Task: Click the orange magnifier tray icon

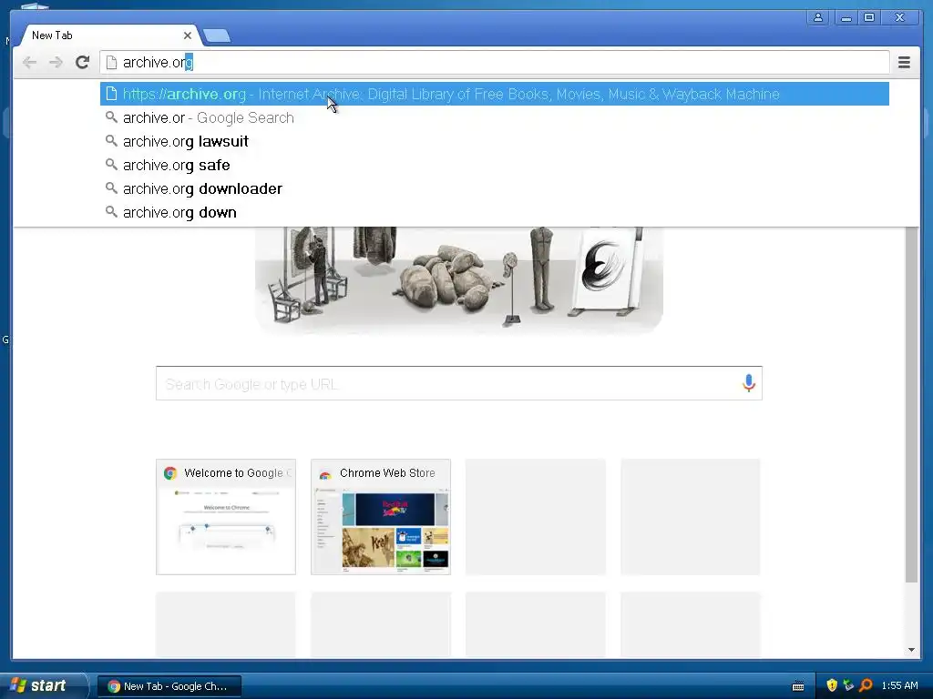Action: (866, 685)
